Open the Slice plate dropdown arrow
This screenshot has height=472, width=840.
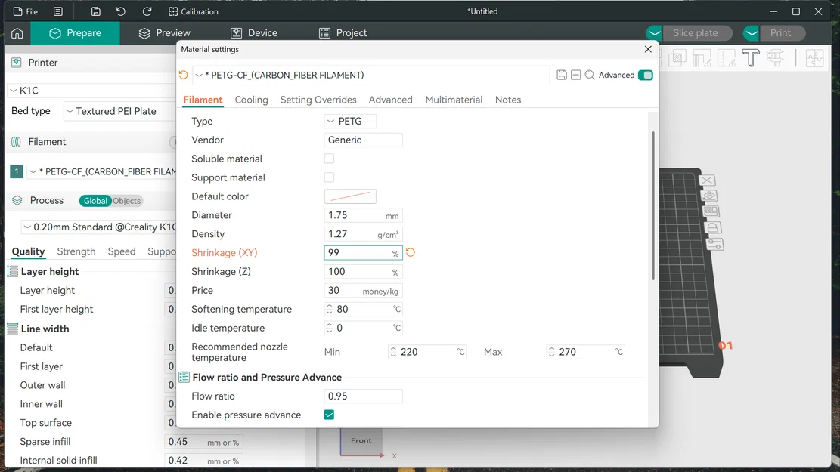[654, 33]
